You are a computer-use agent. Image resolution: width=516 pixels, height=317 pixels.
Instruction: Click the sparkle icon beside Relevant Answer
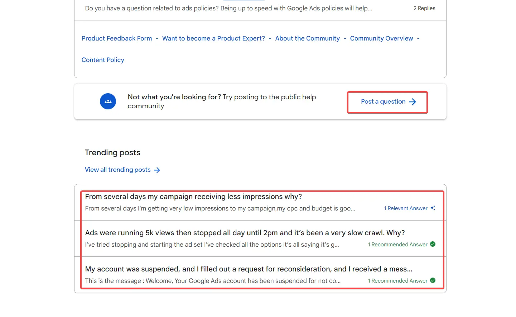click(x=433, y=208)
